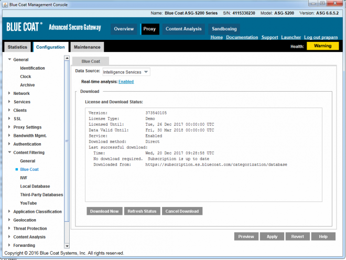Viewport: 346px width, 260px height.
Task: Open Third-Party Databases item
Action: point(41,194)
